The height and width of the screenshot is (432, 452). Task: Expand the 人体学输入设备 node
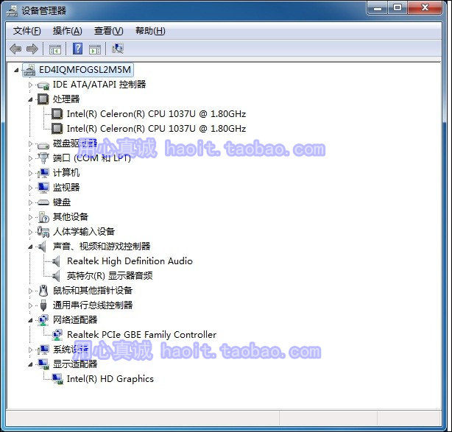(x=30, y=232)
